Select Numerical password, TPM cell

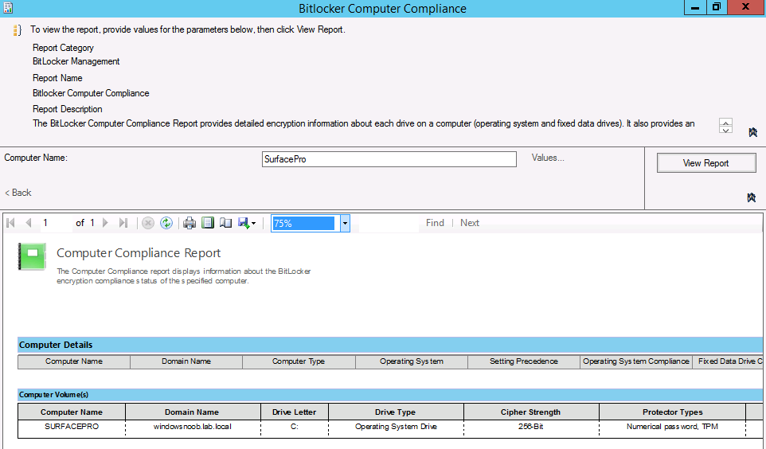672,427
